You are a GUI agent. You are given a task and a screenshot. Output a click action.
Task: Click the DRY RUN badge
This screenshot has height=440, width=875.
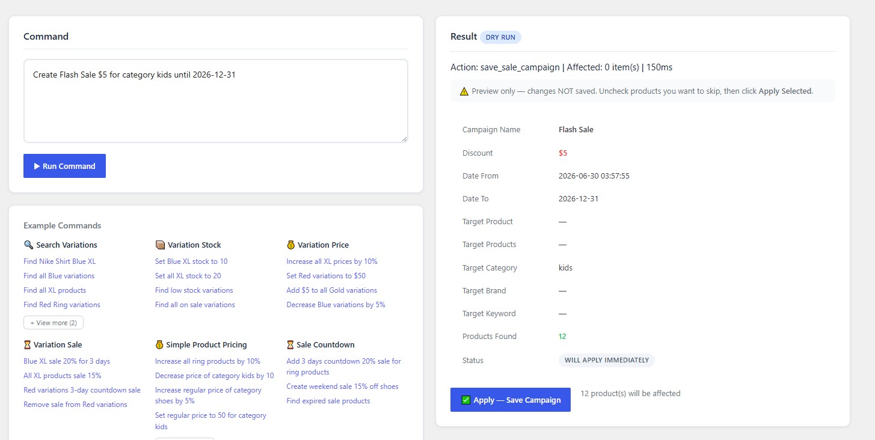tap(500, 37)
